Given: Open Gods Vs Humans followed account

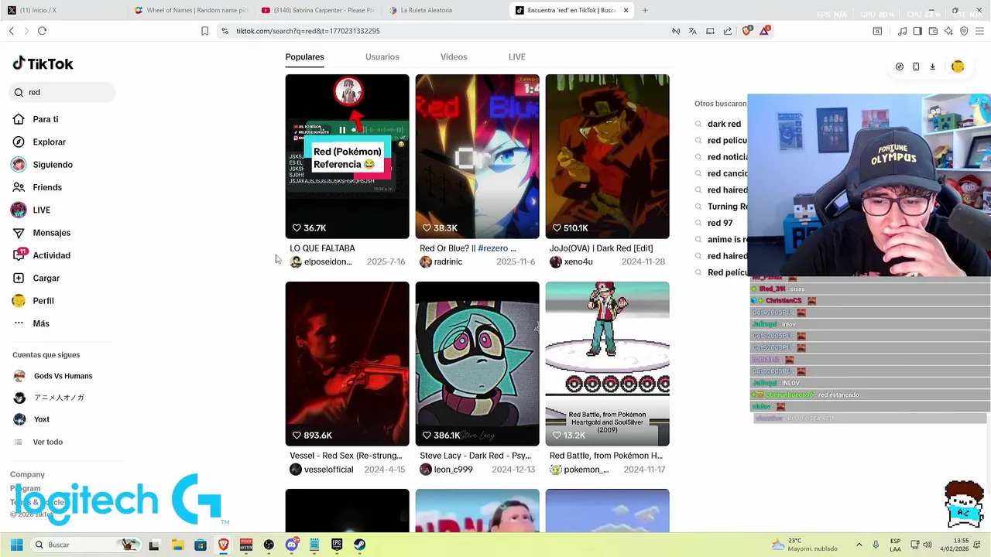Looking at the screenshot, I should [53, 376].
